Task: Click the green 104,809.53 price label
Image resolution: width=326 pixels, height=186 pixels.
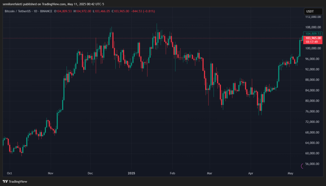Action: coord(313,34)
